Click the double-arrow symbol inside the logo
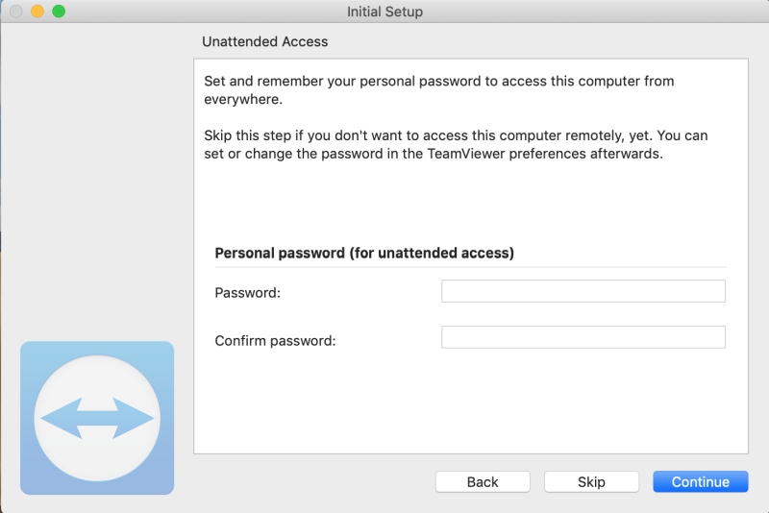Screen dimensions: 769x513 click(97, 418)
